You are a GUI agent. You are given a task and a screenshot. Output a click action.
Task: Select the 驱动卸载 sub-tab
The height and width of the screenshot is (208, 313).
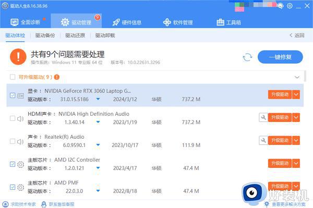(105, 35)
